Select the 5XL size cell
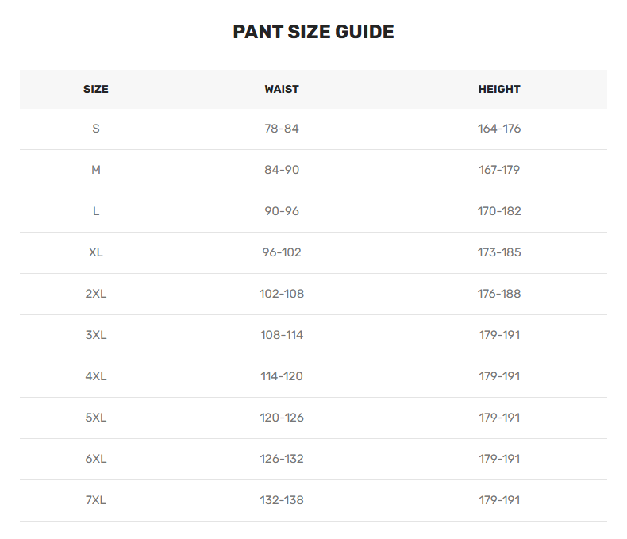The height and width of the screenshot is (539, 627). coord(96,418)
